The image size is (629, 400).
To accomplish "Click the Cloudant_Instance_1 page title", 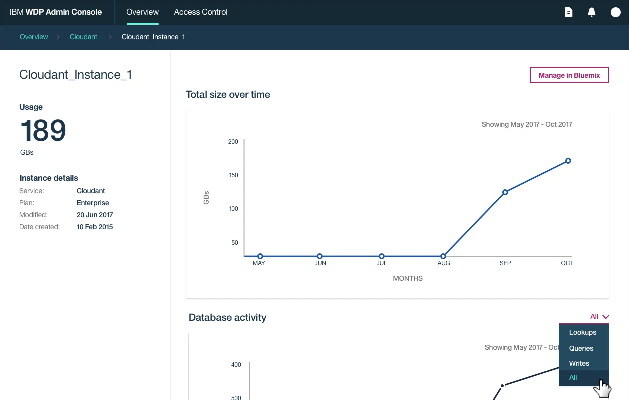I will (x=76, y=75).
